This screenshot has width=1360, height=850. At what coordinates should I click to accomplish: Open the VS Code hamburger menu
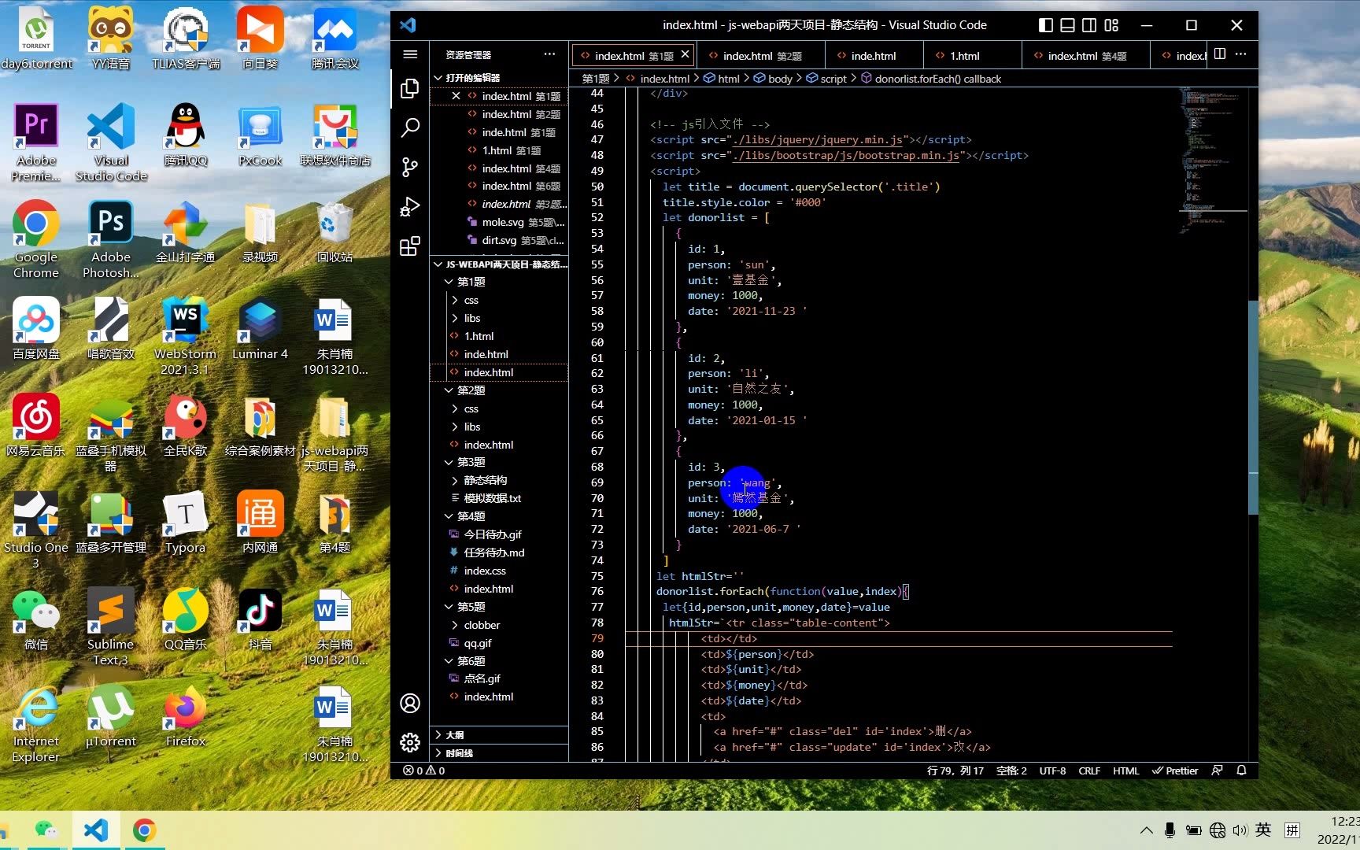(x=410, y=54)
